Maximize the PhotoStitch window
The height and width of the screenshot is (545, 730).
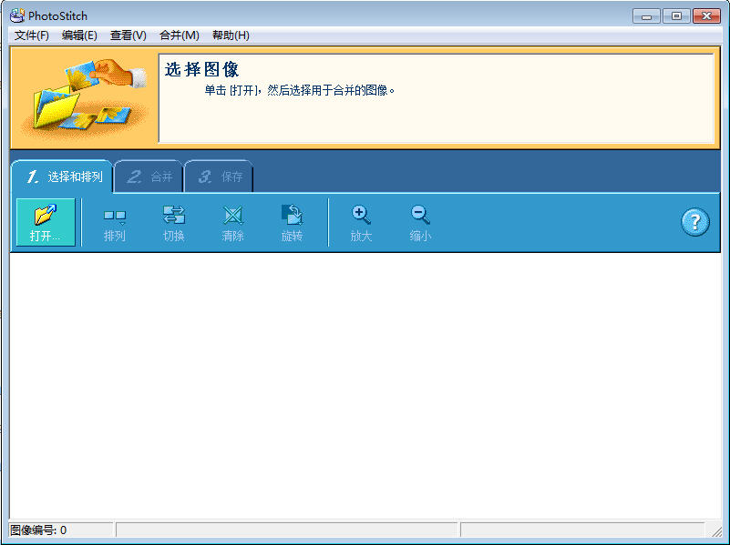(676, 15)
